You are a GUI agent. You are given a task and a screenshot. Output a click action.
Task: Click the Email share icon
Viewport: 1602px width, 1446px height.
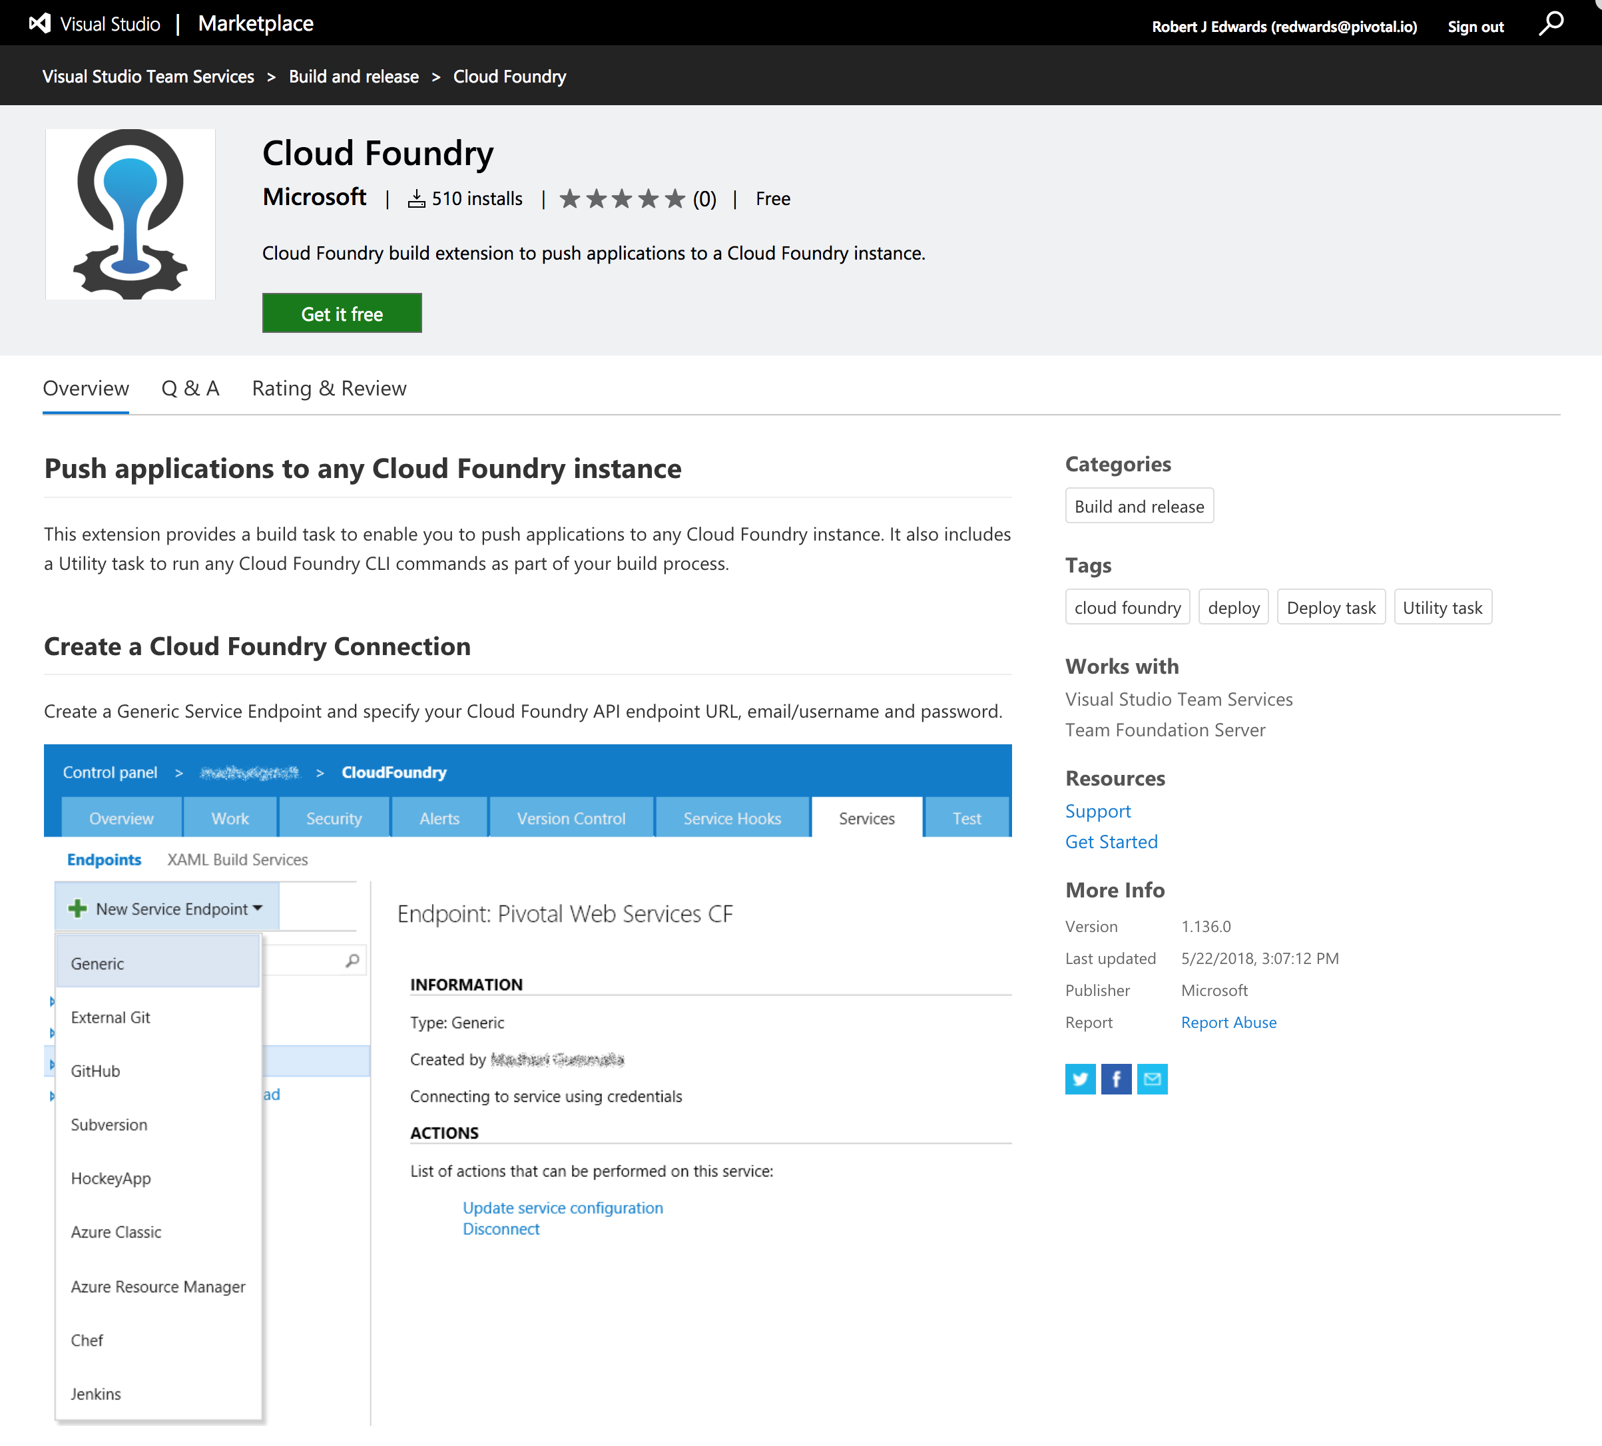tap(1153, 1078)
